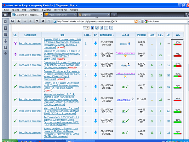Image resolution: width=189 pixels, height=142 pixels.
Task: Open the Bookmarks panel star icon
Action: (5, 21)
